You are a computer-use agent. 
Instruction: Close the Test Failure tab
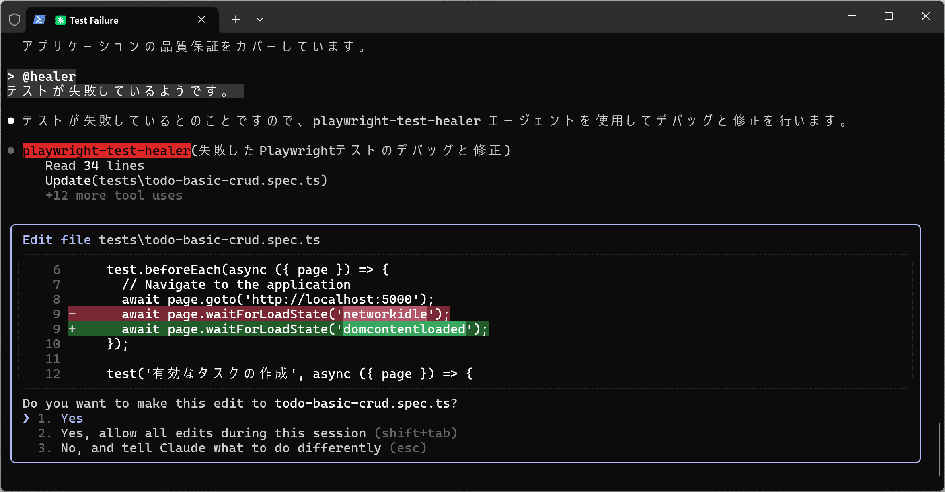[x=201, y=20]
